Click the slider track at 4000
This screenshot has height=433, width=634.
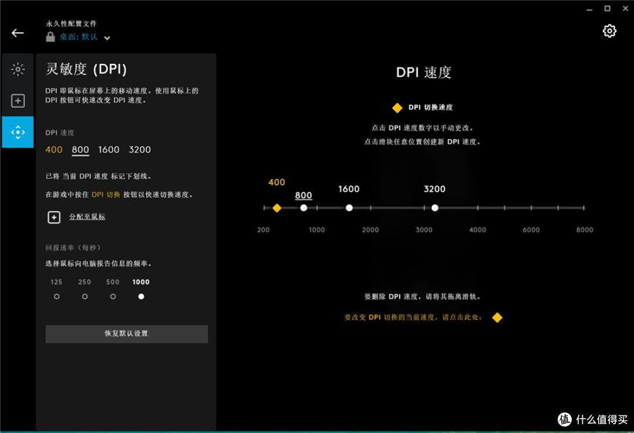coord(477,208)
